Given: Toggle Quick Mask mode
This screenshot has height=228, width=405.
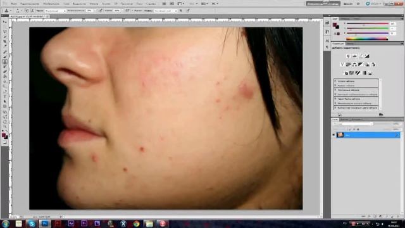Looking at the screenshot, I should tap(4, 142).
